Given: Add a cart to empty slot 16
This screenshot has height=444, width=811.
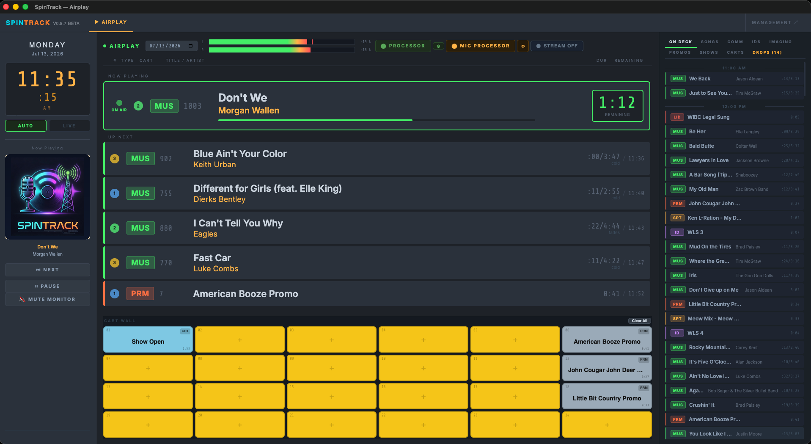Looking at the screenshot, I should (x=423, y=396).
